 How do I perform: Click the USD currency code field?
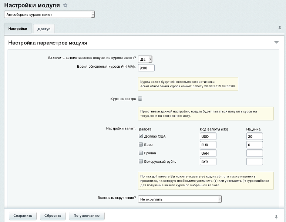[x=208, y=136]
